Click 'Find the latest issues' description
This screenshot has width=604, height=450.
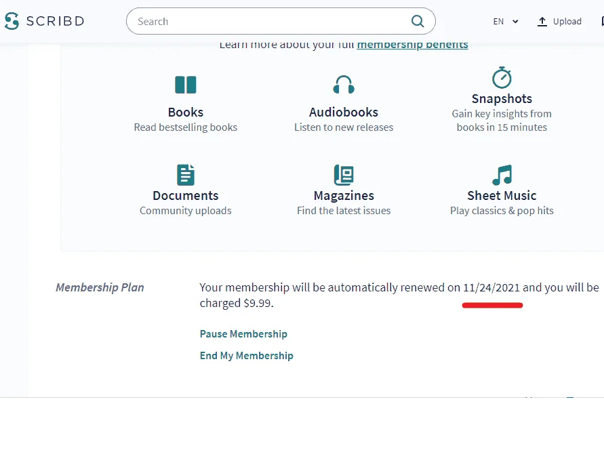344,211
